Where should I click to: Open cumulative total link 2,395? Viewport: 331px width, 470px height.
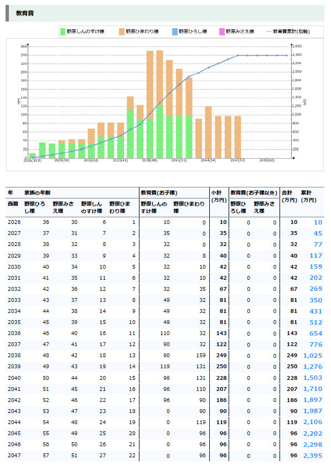coord(313,456)
